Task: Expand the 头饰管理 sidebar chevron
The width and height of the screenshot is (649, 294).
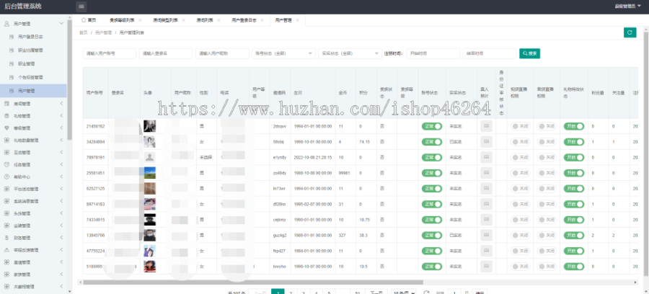Action: coord(62,213)
